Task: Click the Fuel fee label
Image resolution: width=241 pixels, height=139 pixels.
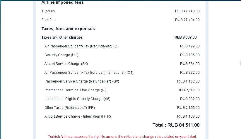Action: [48, 20]
